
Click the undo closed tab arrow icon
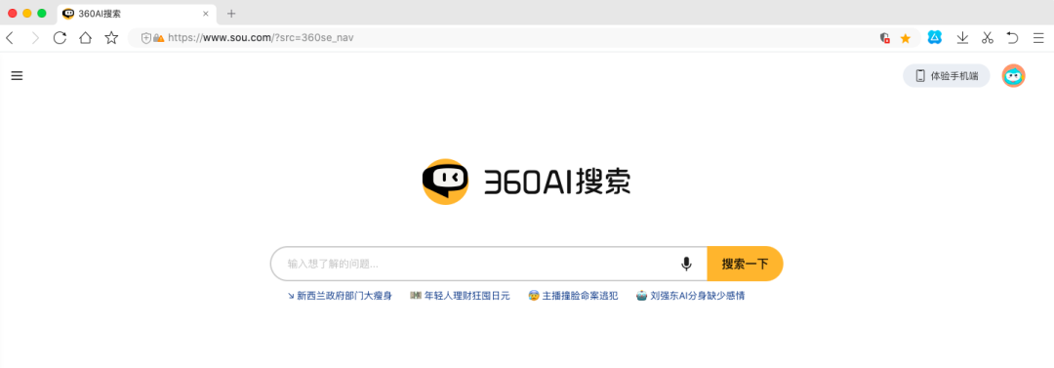pyautogui.click(x=1012, y=38)
